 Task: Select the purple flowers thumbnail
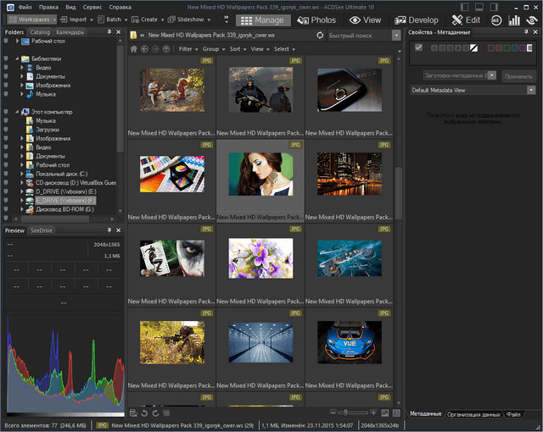(x=260, y=257)
